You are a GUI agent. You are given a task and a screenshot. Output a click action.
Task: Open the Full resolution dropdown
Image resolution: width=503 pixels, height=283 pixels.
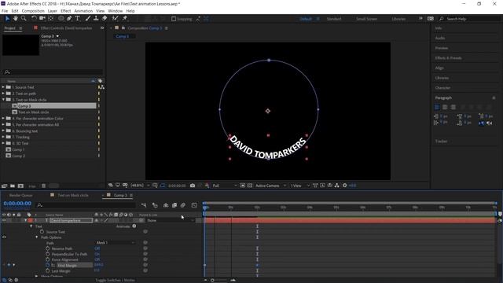(x=225, y=186)
